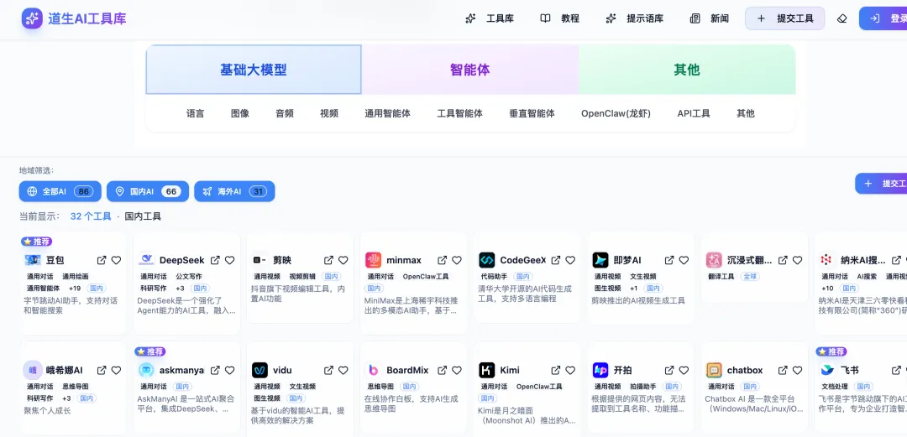Open external link for 豆包

click(x=102, y=260)
